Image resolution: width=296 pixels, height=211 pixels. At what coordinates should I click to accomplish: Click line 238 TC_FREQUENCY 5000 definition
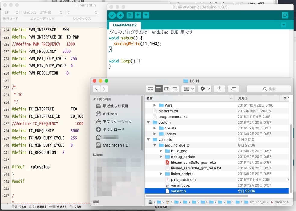45,131
